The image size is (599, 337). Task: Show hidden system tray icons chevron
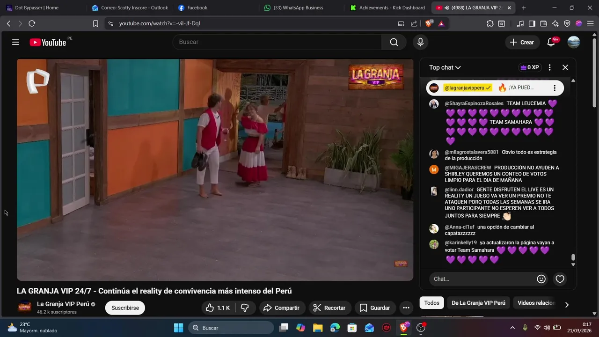point(512,328)
